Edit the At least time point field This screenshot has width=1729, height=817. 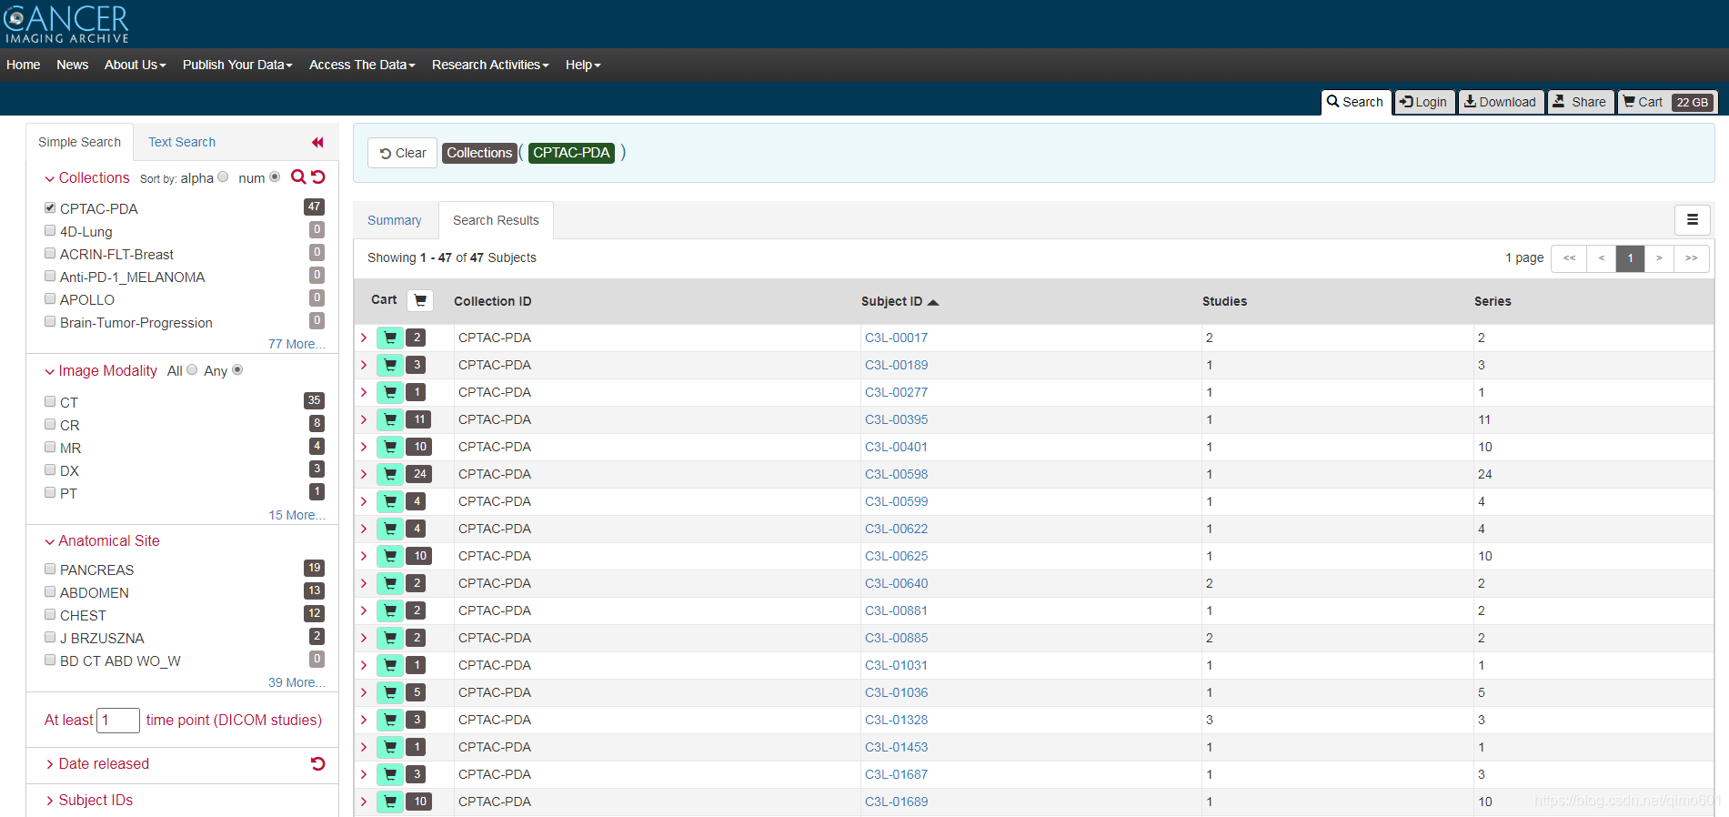click(118, 721)
